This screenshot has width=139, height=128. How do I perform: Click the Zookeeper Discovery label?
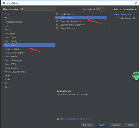70,21
